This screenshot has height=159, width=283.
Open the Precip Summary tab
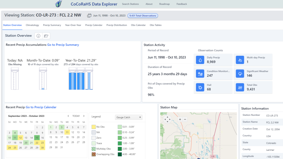click(52, 25)
